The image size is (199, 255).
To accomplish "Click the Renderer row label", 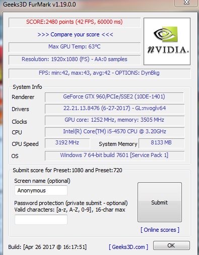I will click(x=23, y=97).
